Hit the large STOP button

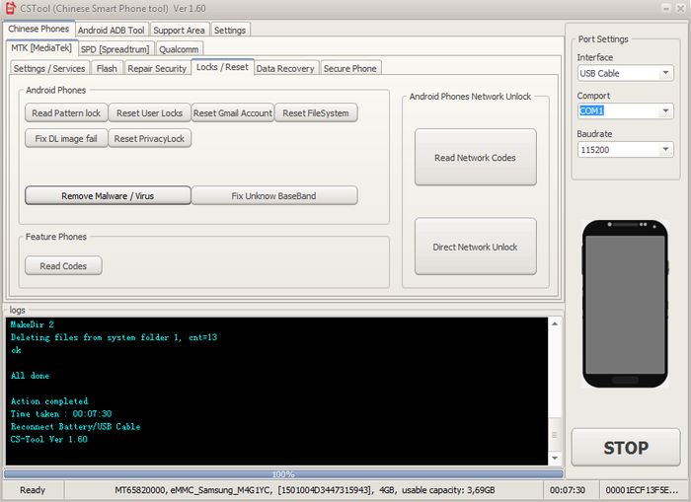coord(625,448)
